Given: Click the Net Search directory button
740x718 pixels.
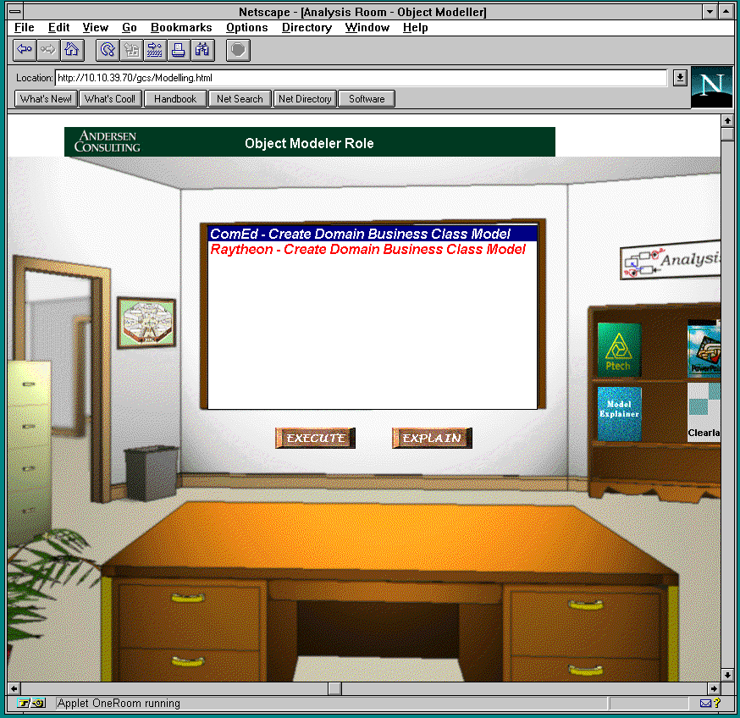Looking at the screenshot, I should 240,99.
